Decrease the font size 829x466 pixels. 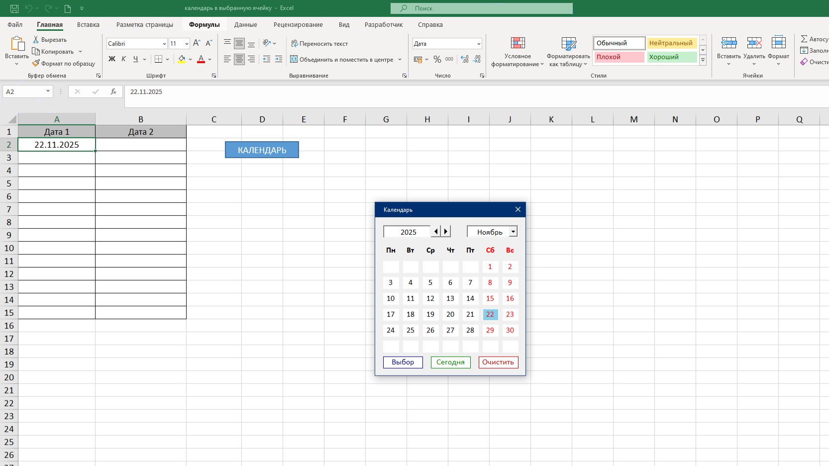[x=209, y=44]
